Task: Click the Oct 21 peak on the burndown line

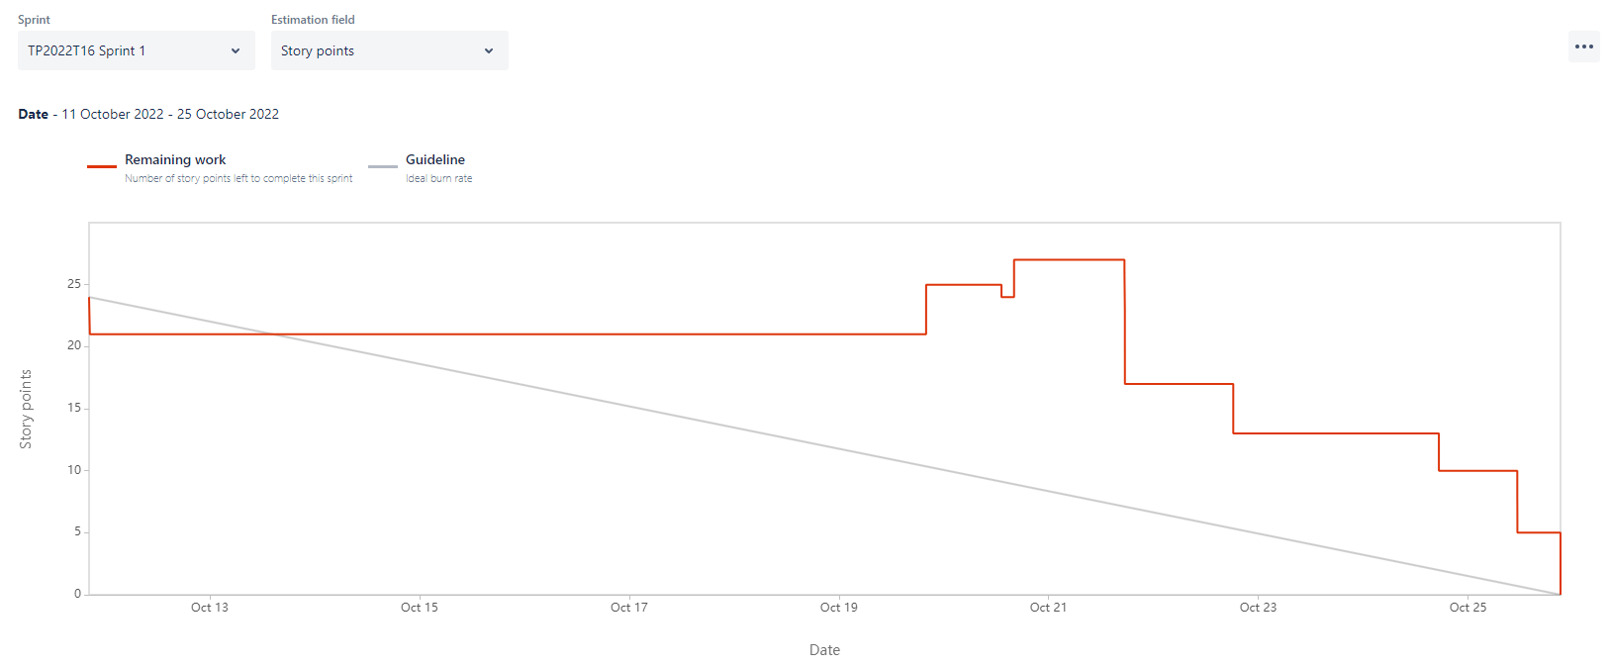Action: (x=1069, y=260)
